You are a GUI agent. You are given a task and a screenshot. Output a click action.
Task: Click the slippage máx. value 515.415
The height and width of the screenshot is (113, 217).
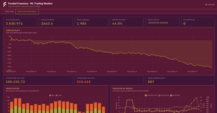pyautogui.click(x=84, y=82)
